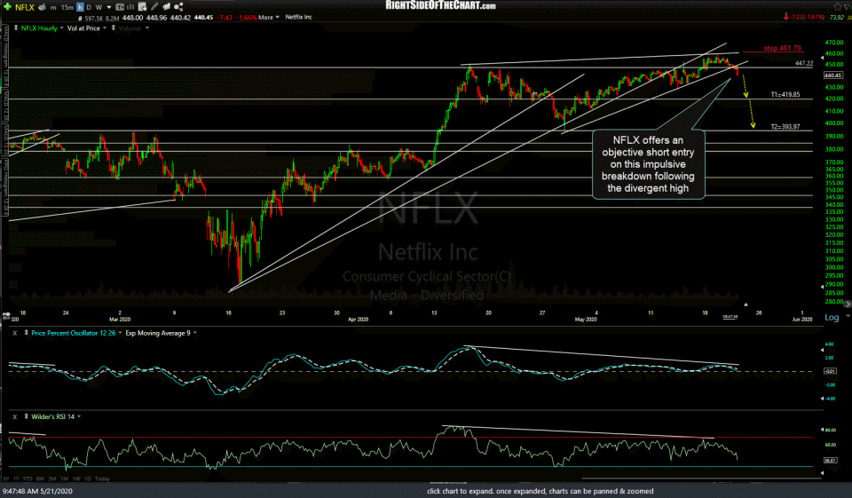The image size is (852, 498).
Task: Click the chart templates 'T' icon
Action: tap(120, 7)
